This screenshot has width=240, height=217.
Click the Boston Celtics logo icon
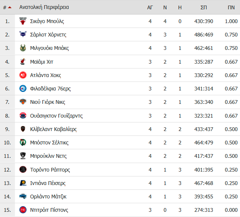click(23, 143)
